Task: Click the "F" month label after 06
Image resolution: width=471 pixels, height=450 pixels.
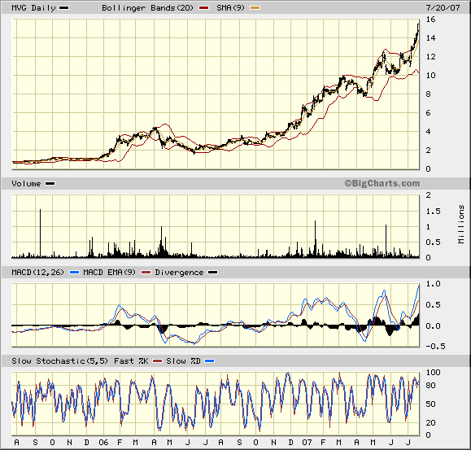Action: [x=120, y=443]
